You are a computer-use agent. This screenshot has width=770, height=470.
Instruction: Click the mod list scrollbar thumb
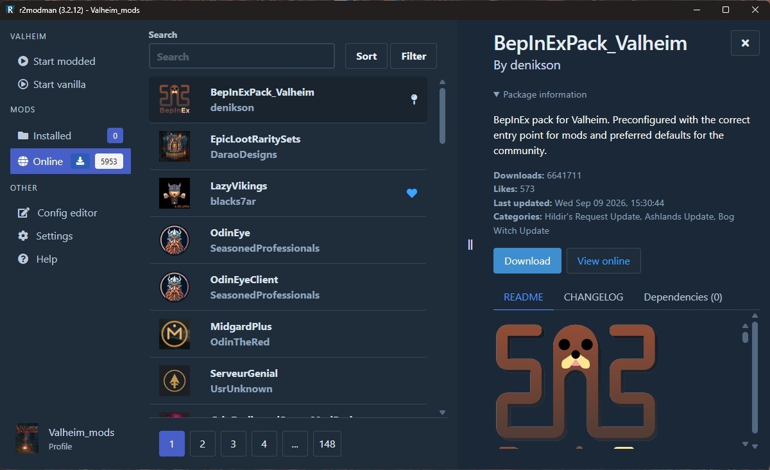(x=442, y=116)
